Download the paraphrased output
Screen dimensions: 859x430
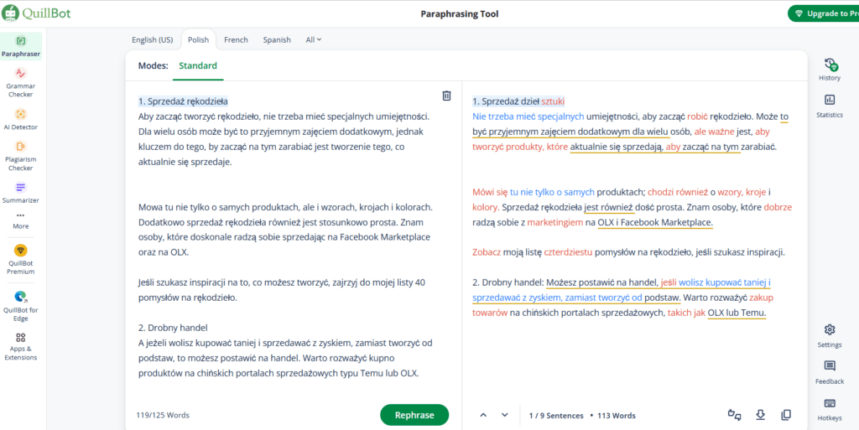click(x=761, y=415)
